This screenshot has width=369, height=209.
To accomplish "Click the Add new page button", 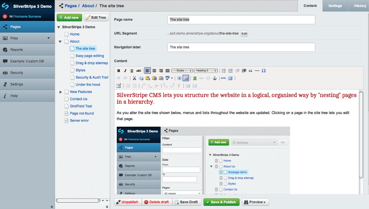I will (69, 18).
